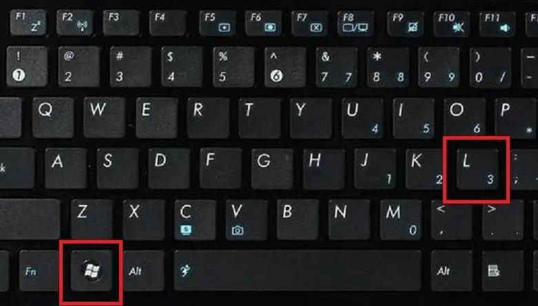Screen dimensions: 538x306
Task: Click the F7 screen off key
Action: pyautogui.click(x=309, y=23)
